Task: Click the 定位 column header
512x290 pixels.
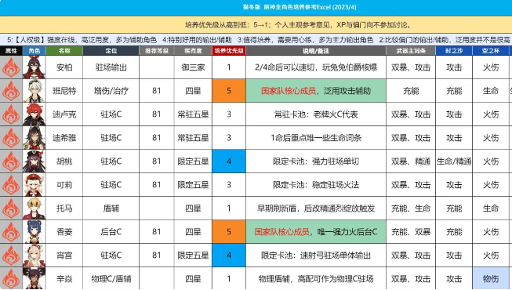Action: click(111, 51)
